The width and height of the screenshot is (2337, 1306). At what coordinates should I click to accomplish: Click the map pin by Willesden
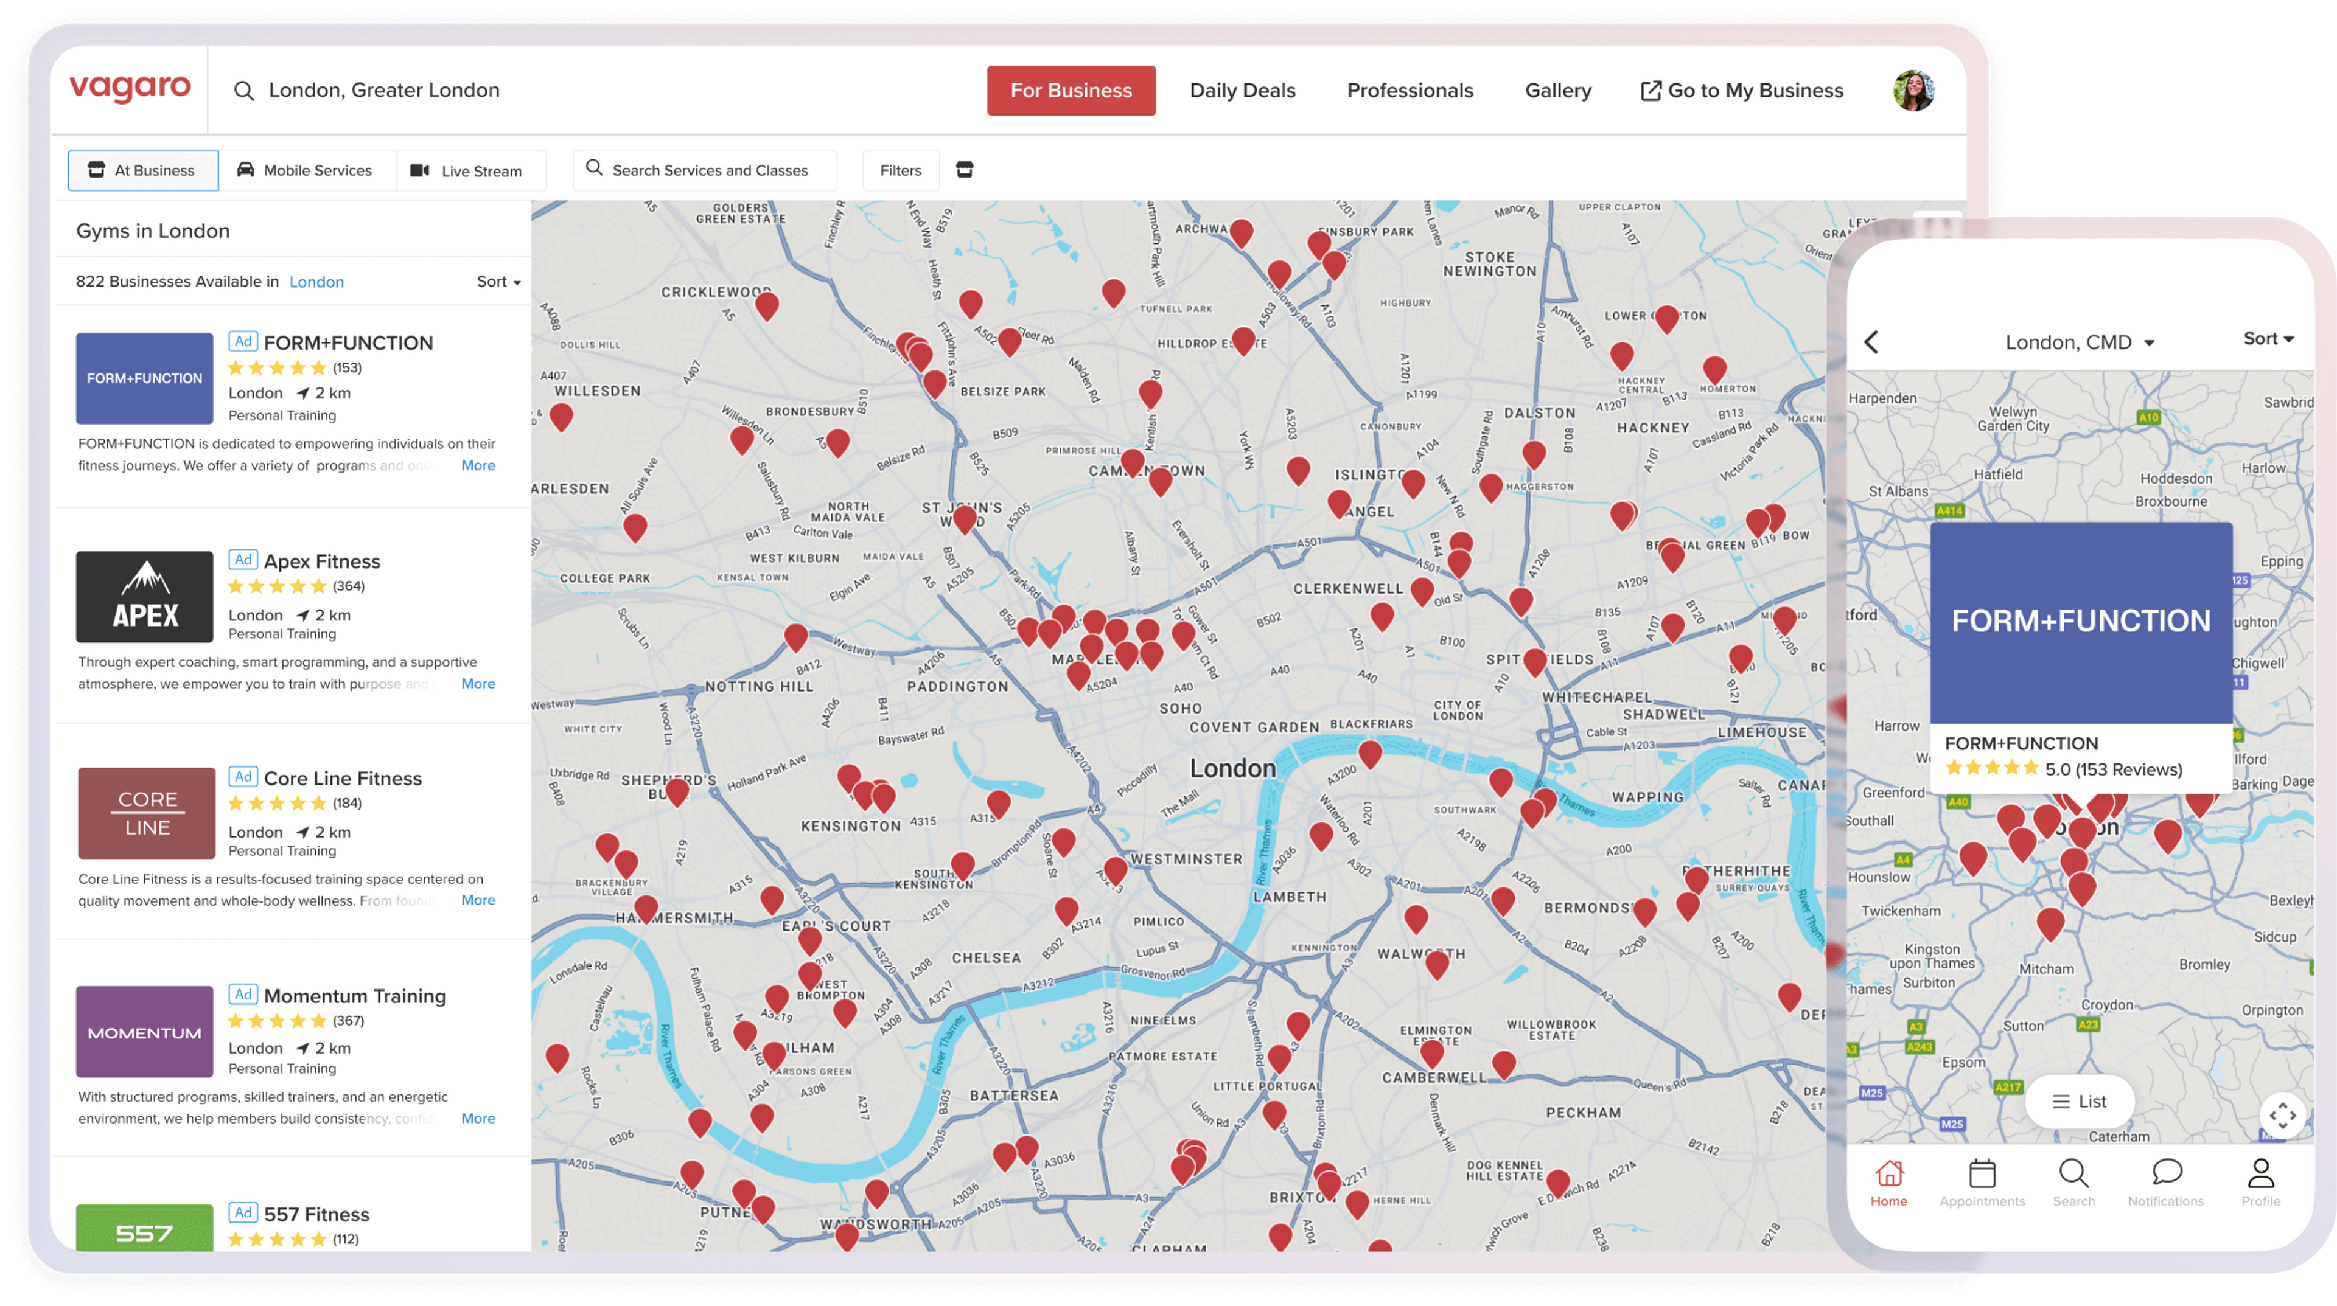(562, 417)
